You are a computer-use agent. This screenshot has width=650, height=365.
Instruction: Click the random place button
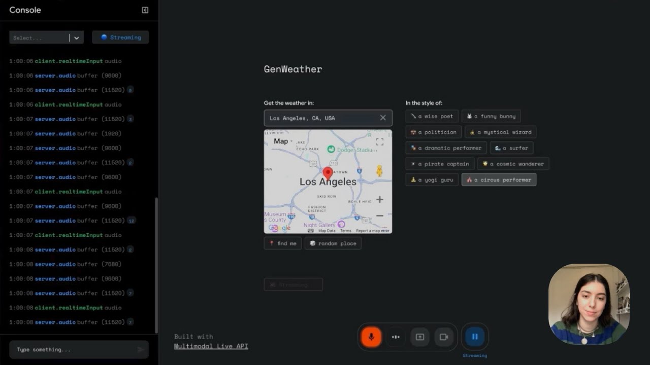pos(333,243)
